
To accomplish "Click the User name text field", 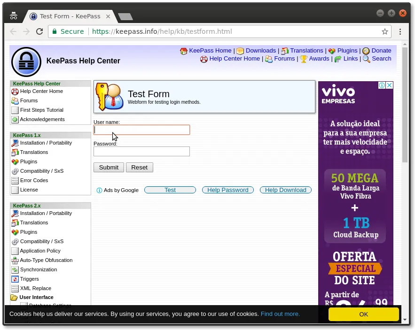I will coord(141,130).
